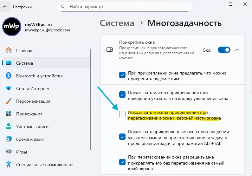This screenshot has width=252, height=176.
Task: Click the Главная house icon
Action: coord(9,50)
